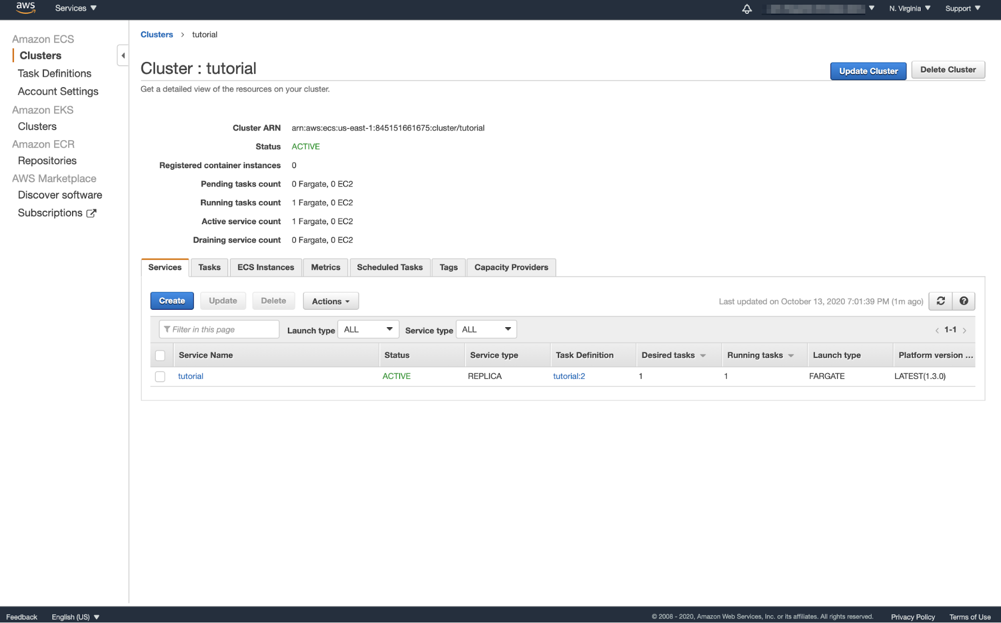
Task: Click the Feedback link in footer
Action: (x=22, y=617)
